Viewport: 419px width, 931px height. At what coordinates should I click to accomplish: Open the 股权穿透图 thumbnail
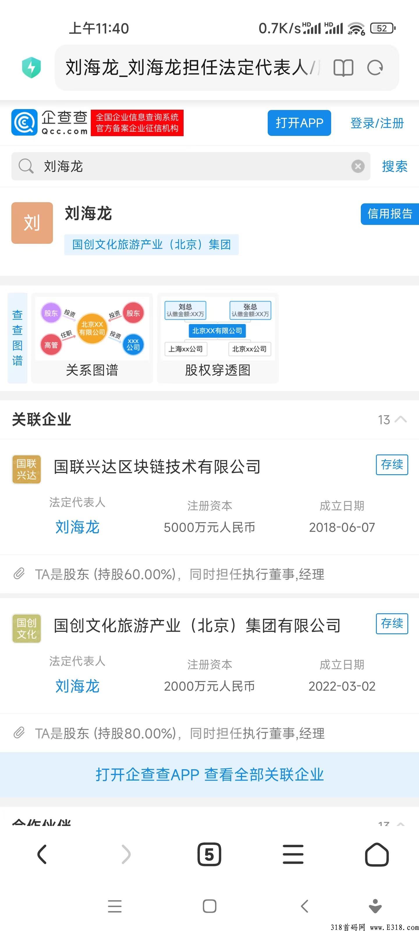[x=218, y=337]
